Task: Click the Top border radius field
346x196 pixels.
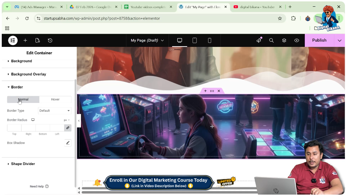Action: point(14,128)
